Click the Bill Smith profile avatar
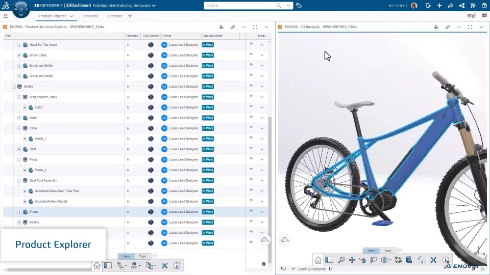 pyautogui.click(x=414, y=6)
